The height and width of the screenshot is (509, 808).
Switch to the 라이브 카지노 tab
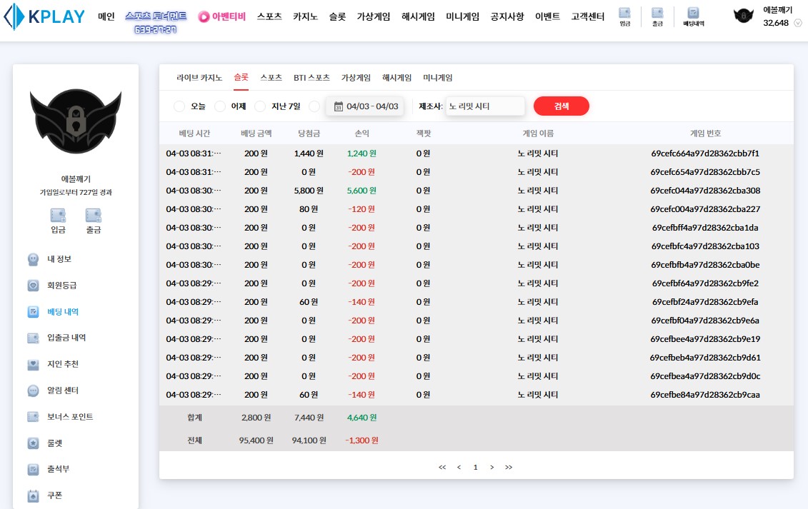(x=199, y=78)
